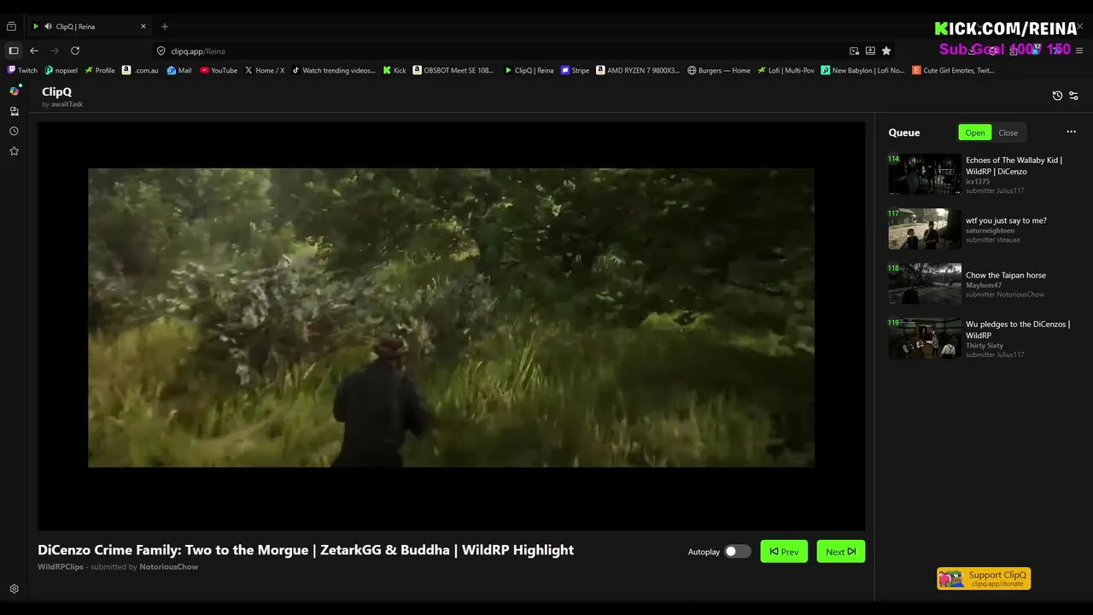Screen dimensions: 1093x615
Task: Open the nopixel bookmark
Action: tap(61, 70)
